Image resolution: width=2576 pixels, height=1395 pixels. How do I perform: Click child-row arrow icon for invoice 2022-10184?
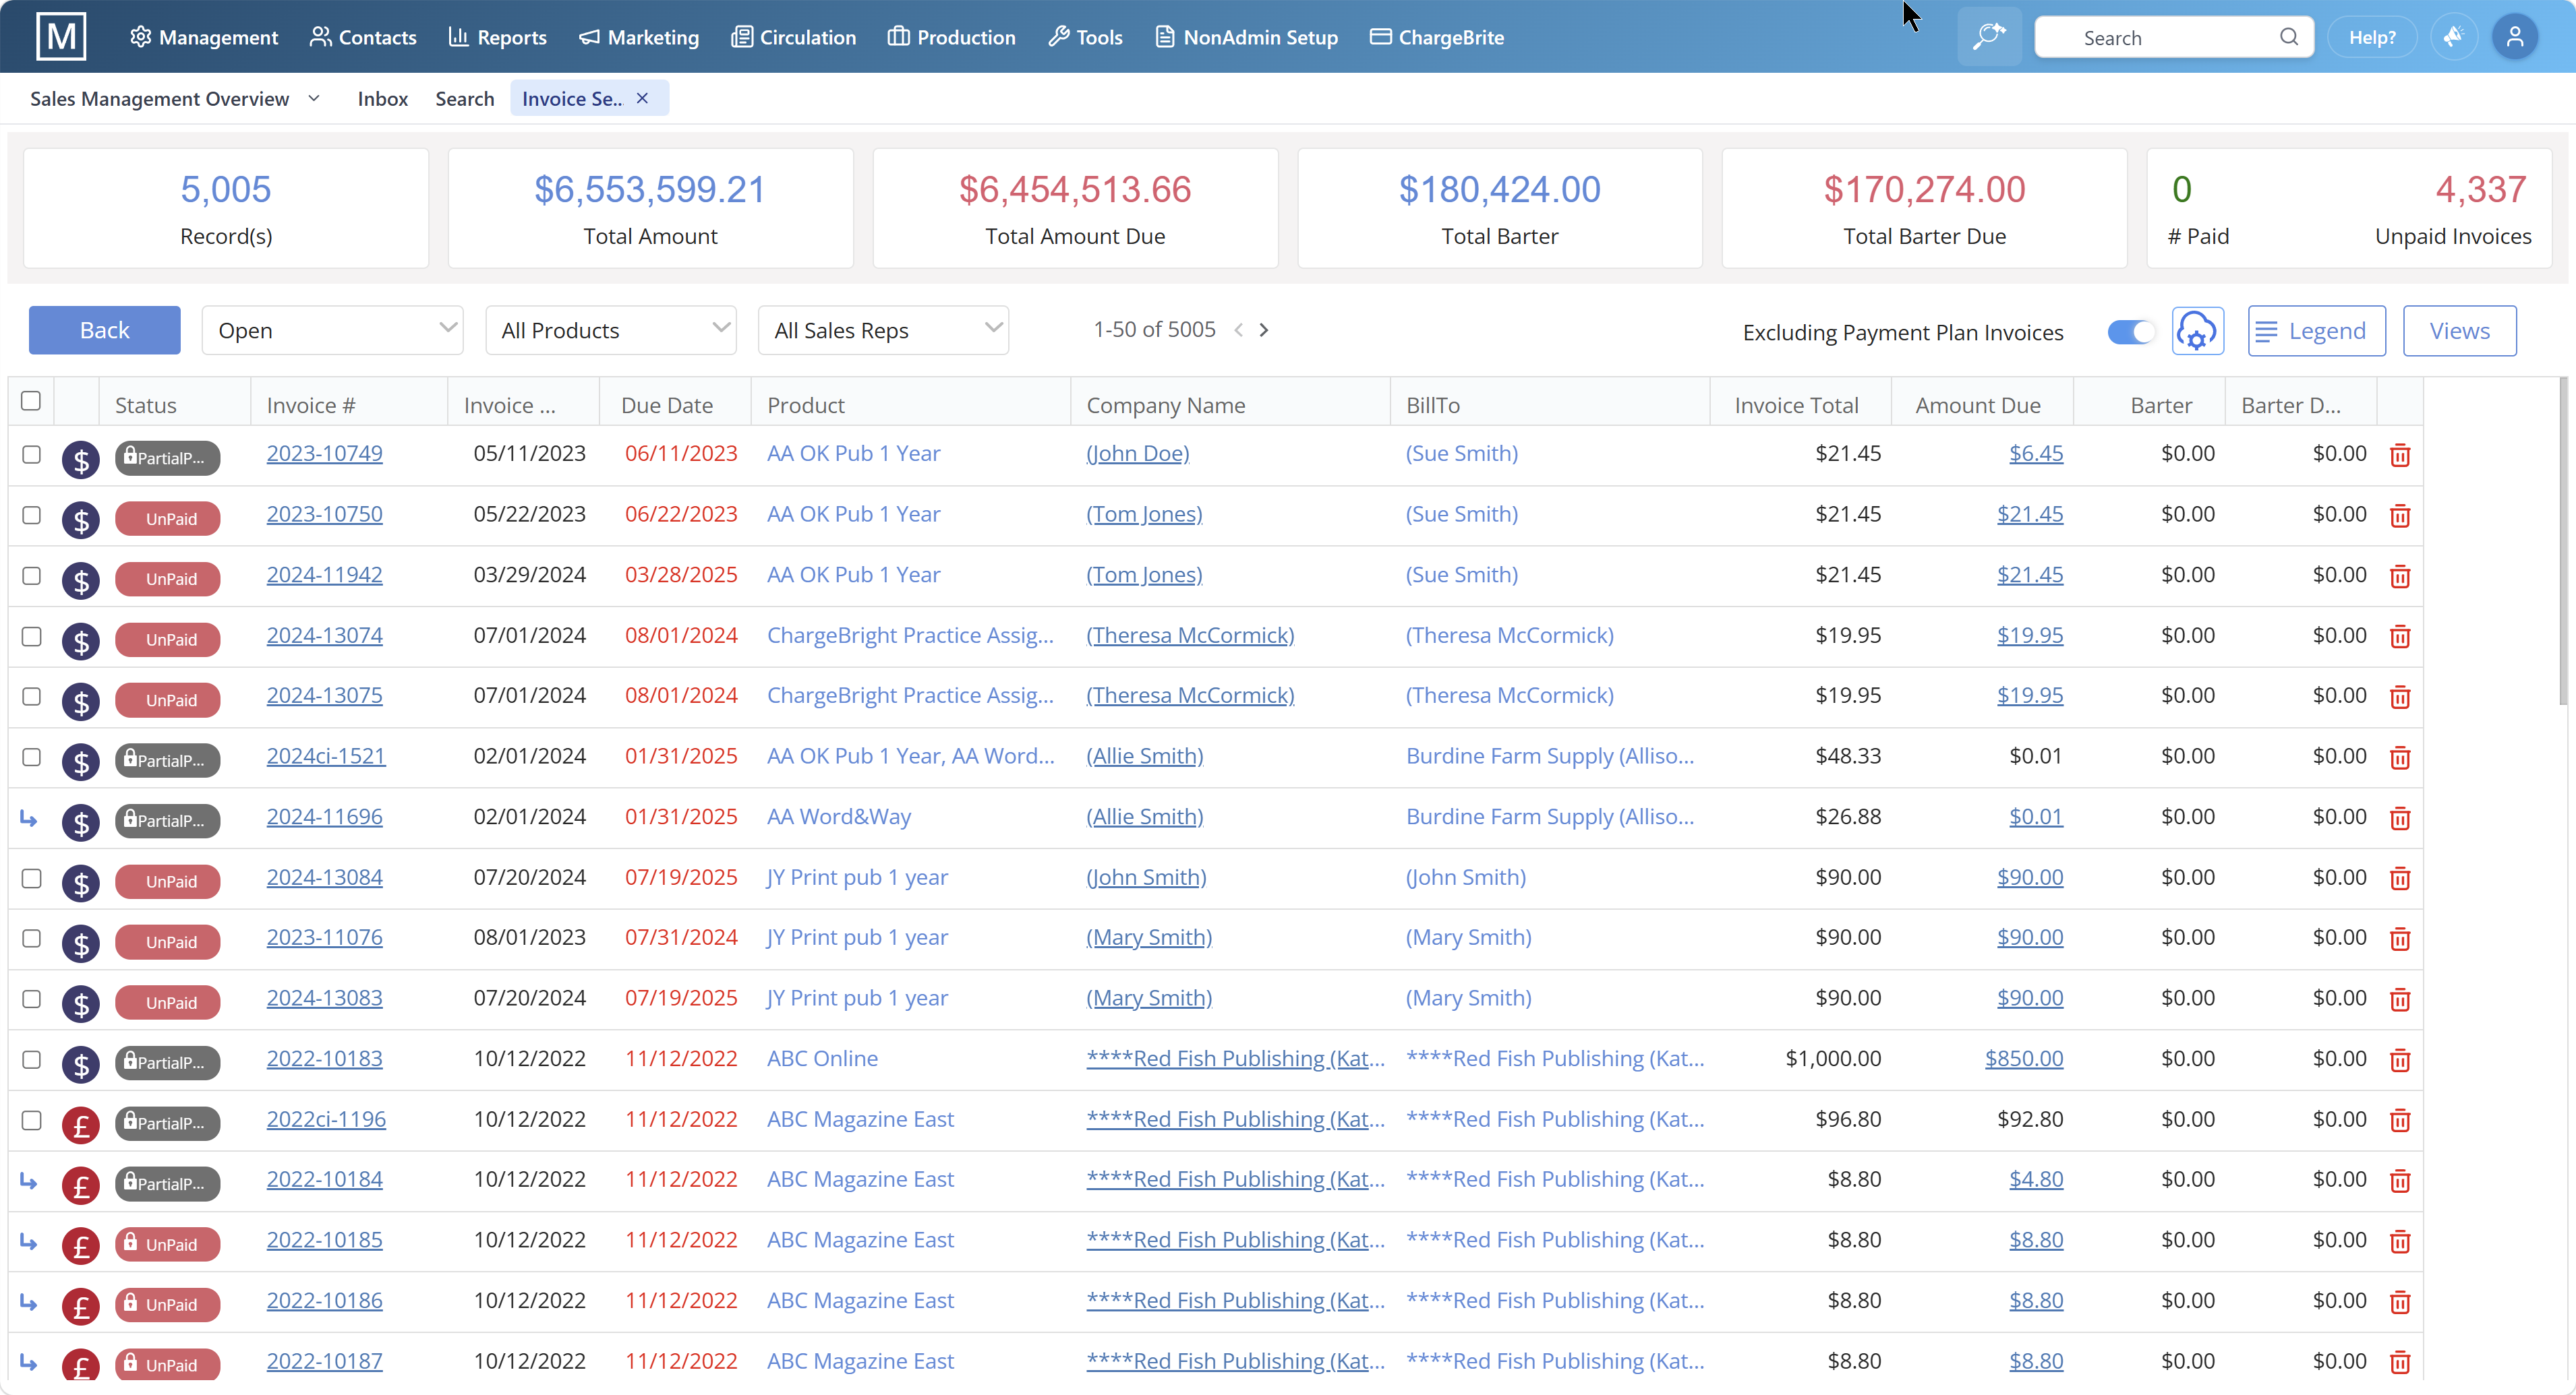(x=29, y=1181)
